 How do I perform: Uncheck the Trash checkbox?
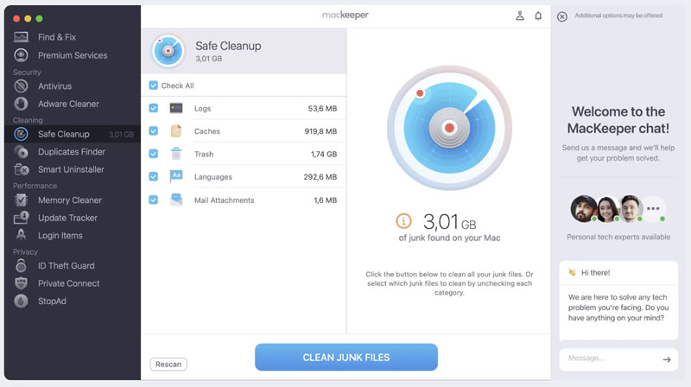[154, 154]
